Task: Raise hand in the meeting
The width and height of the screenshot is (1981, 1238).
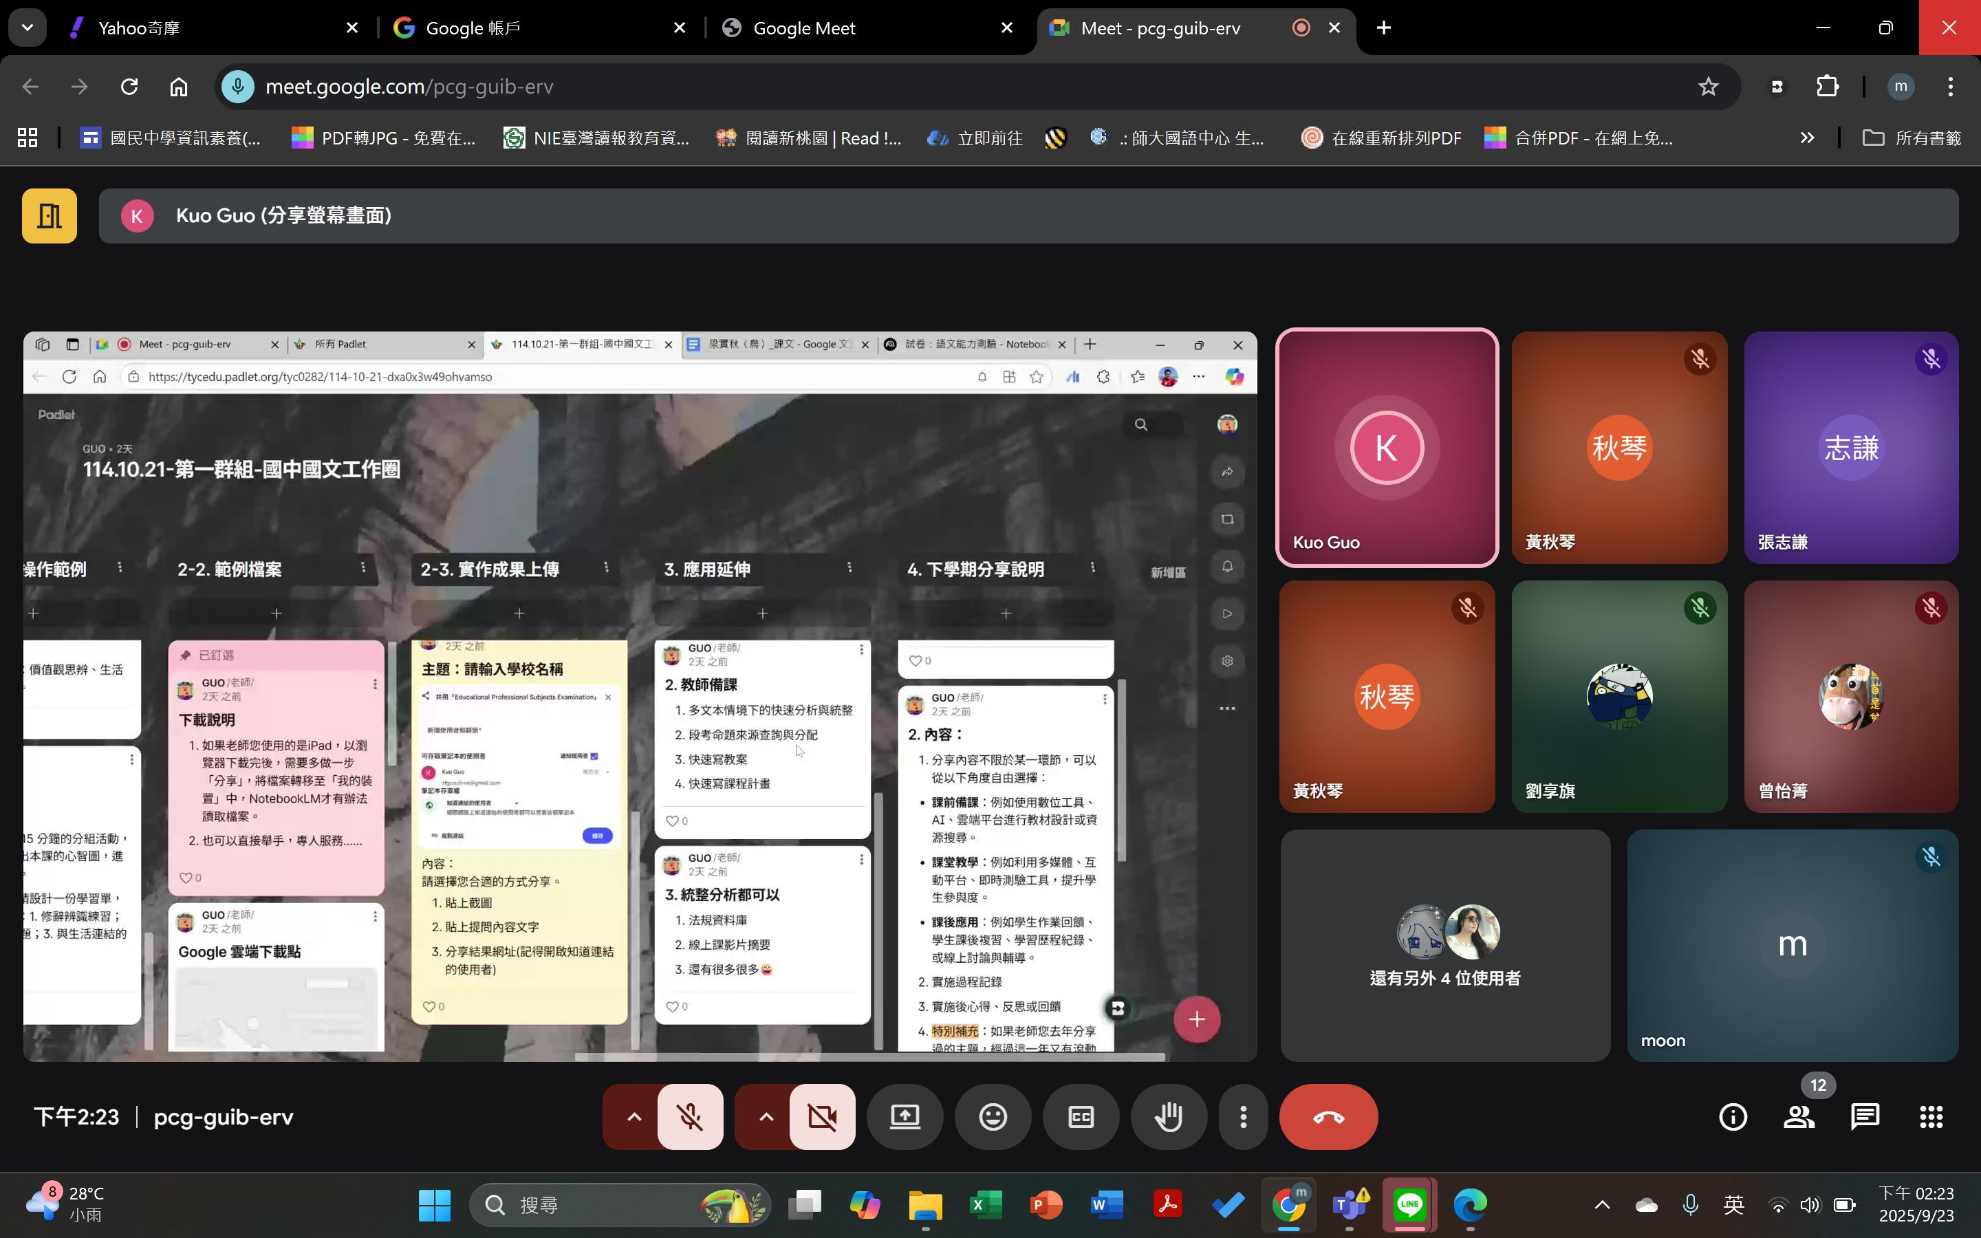Action: 1168,1117
